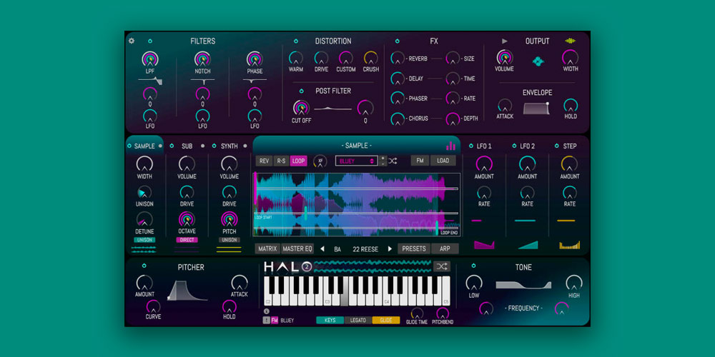The width and height of the screenshot is (715, 357).
Task: Toggle the Distortion section on or off
Action: [295, 41]
